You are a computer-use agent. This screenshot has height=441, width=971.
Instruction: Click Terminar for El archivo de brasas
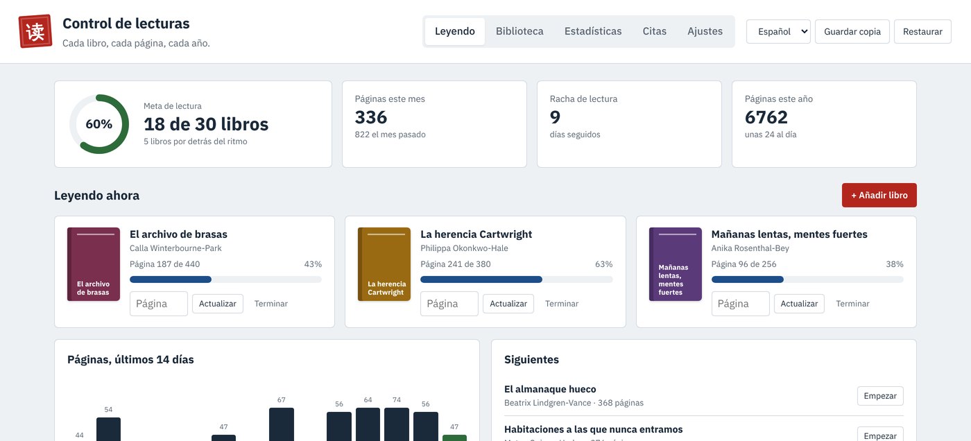271,304
